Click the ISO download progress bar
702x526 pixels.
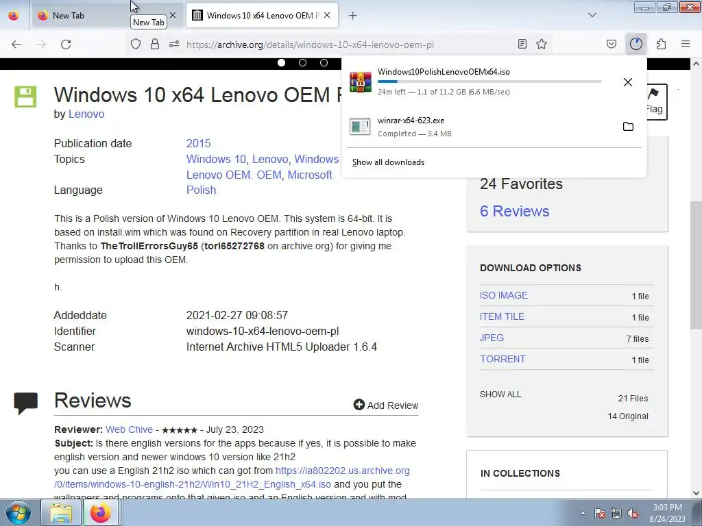489,82
